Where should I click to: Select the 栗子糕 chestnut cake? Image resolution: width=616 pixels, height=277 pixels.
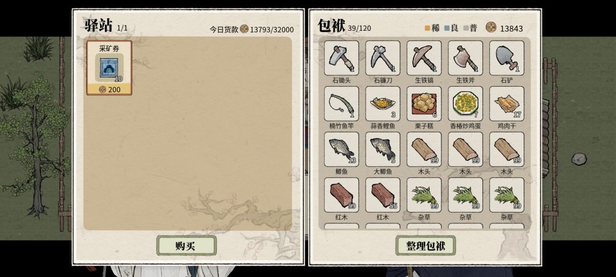click(x=424, y=104)
